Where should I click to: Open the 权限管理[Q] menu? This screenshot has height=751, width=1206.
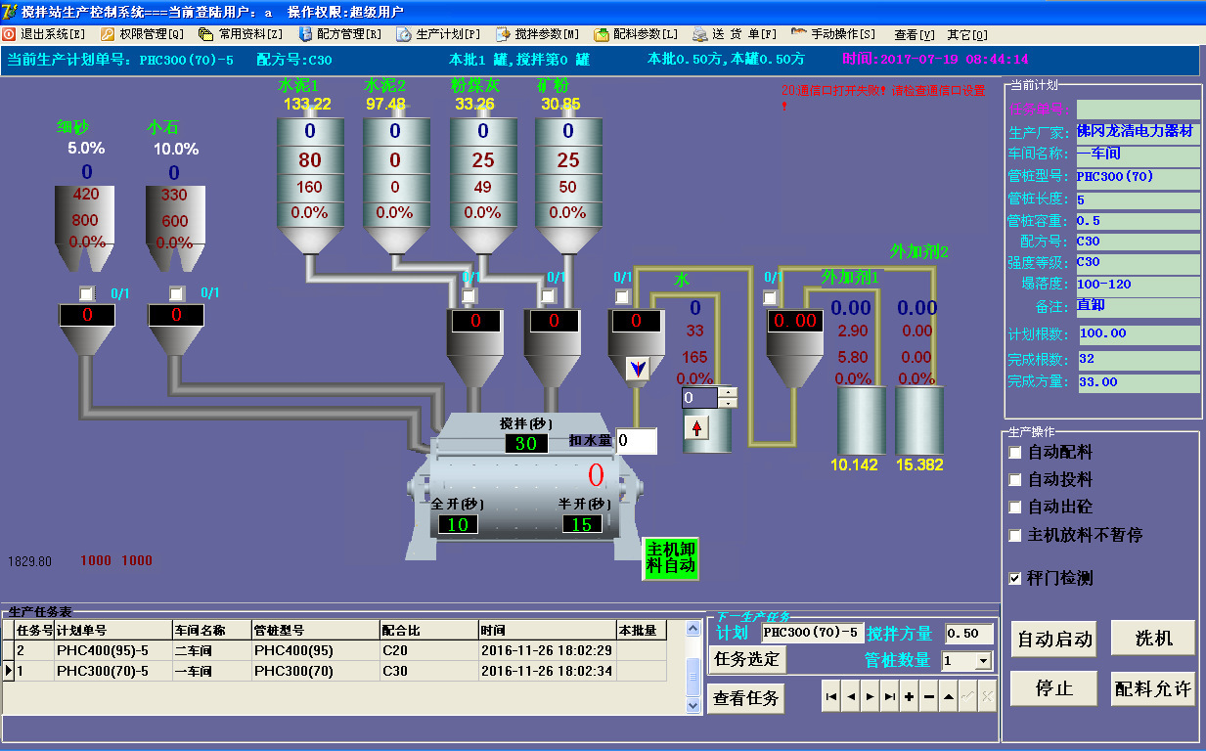pos(143,34)
